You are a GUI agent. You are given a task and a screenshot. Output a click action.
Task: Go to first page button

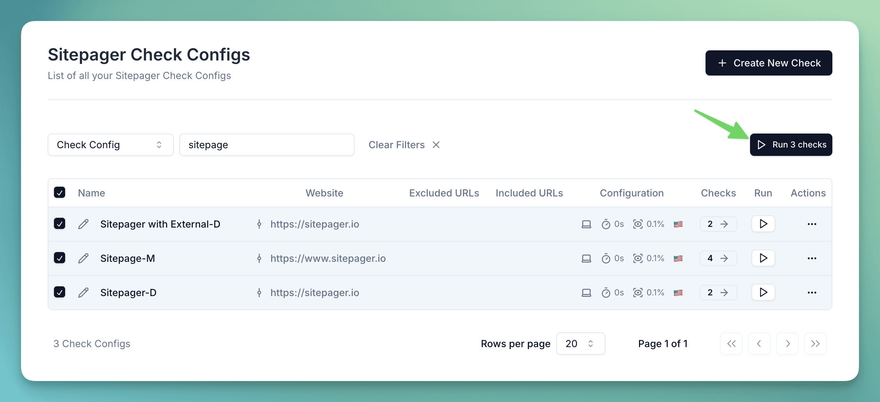731,344
